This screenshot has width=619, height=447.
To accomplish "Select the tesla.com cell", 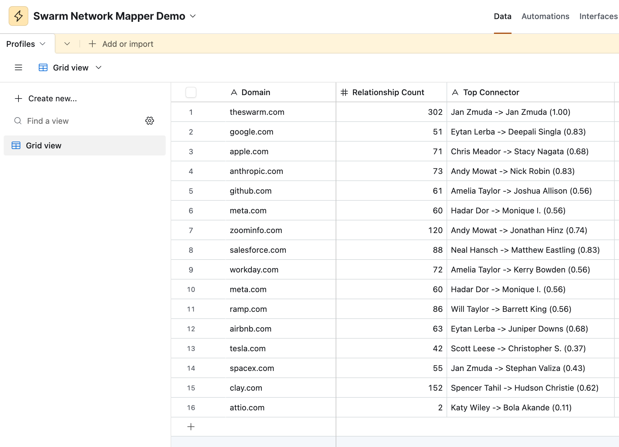I will click(x=280, y=348).
